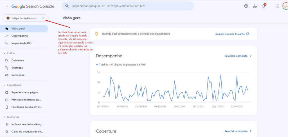This screenshot has height=137, width=288.
Task: Click plus-circle icon for Experiência na página
Action: 7,92
